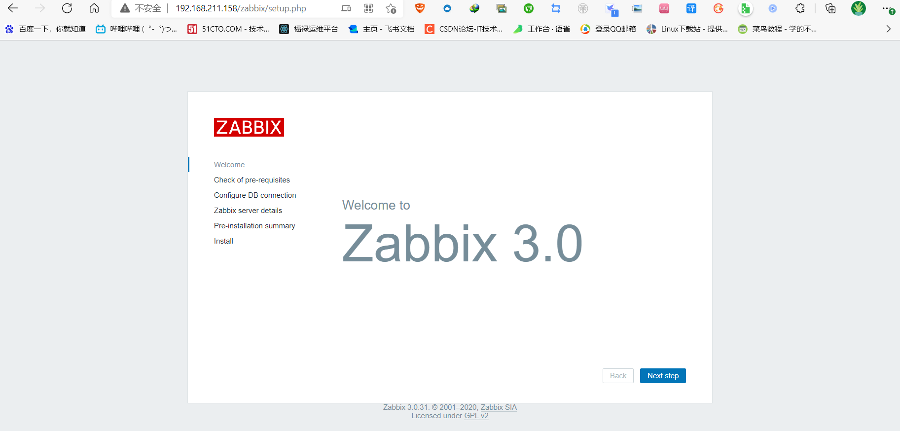
Task: Select the Welcome setup step
Action: pos(229,165)
